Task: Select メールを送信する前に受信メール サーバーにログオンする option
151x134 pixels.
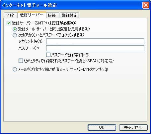Action: pyautogui.click(x=15, y=69)
